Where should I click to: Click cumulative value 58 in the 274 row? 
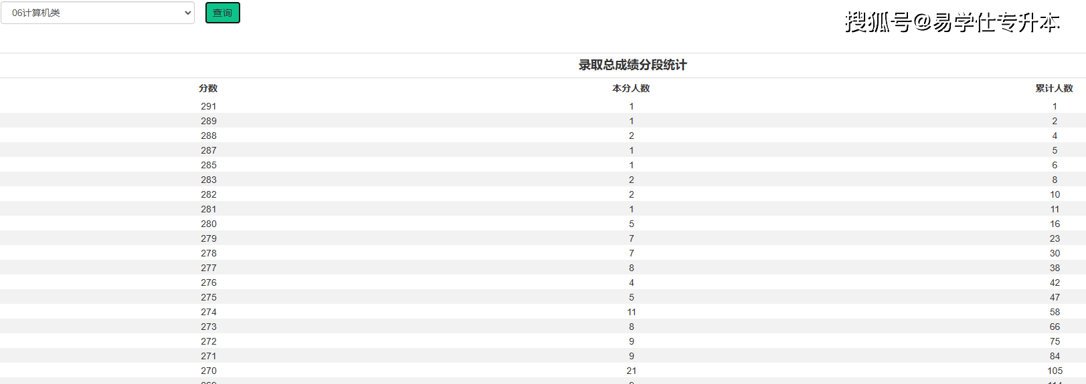tap(1055, 312)
